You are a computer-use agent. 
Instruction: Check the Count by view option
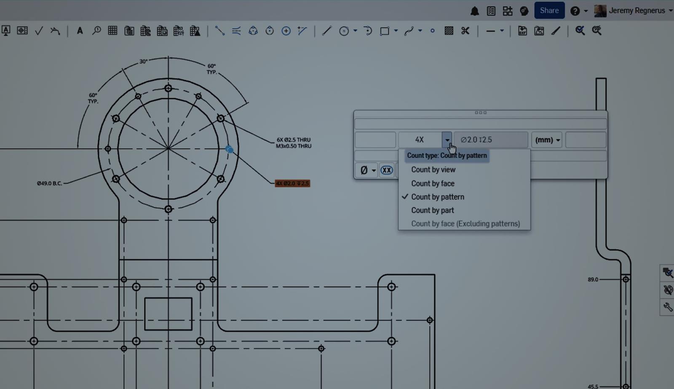click(x=433, y=169)
